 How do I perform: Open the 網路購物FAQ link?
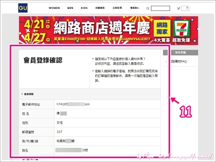179,62
